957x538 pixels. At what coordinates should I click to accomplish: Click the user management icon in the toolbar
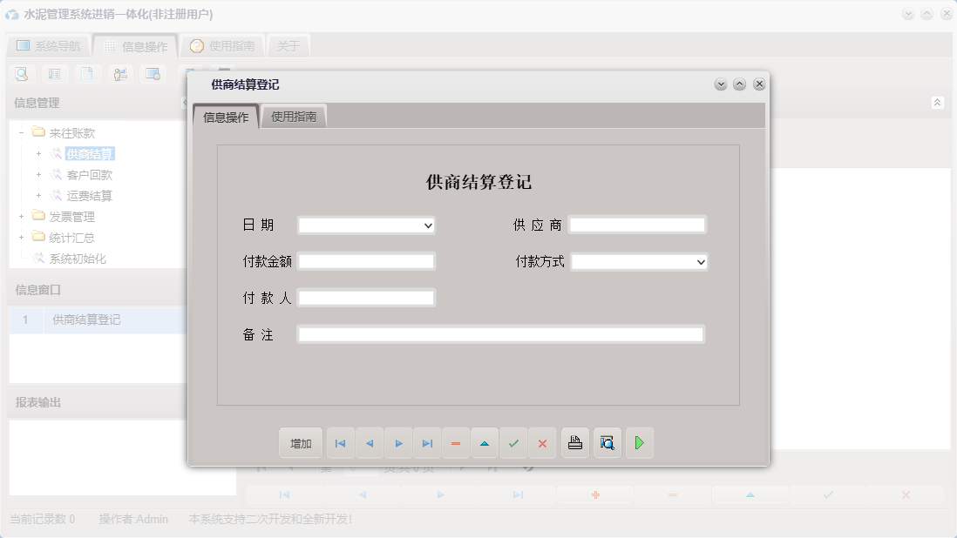120,74
